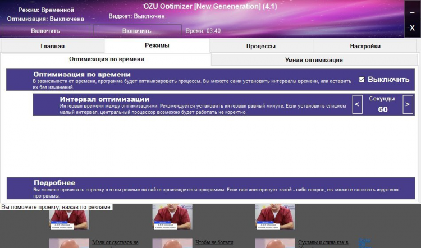The width and height of the screenshot is (421, 248).
Task: Click the first ad thumbnail on left
Action: tap(69, 217)
